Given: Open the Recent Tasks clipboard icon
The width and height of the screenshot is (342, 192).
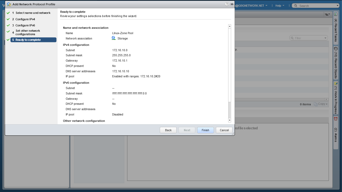Looking at the screenshot, I should 336,14.
